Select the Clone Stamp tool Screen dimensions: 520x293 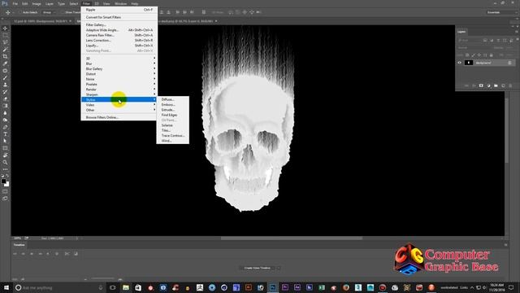(x=5, y=85)
